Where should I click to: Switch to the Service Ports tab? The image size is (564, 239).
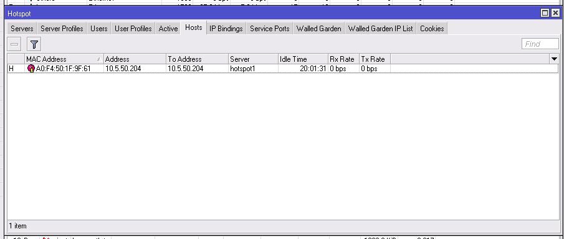click(269, 29)
